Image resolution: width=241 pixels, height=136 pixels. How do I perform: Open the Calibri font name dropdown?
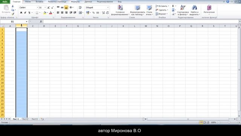coord(37,8)
